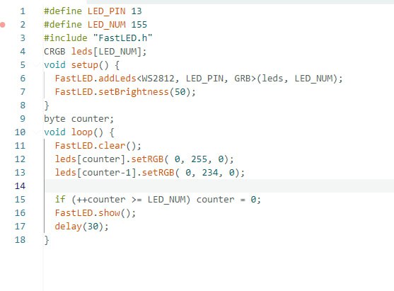Click the delay(30) call
Viewport: 394px width, 291px height.
81,227
